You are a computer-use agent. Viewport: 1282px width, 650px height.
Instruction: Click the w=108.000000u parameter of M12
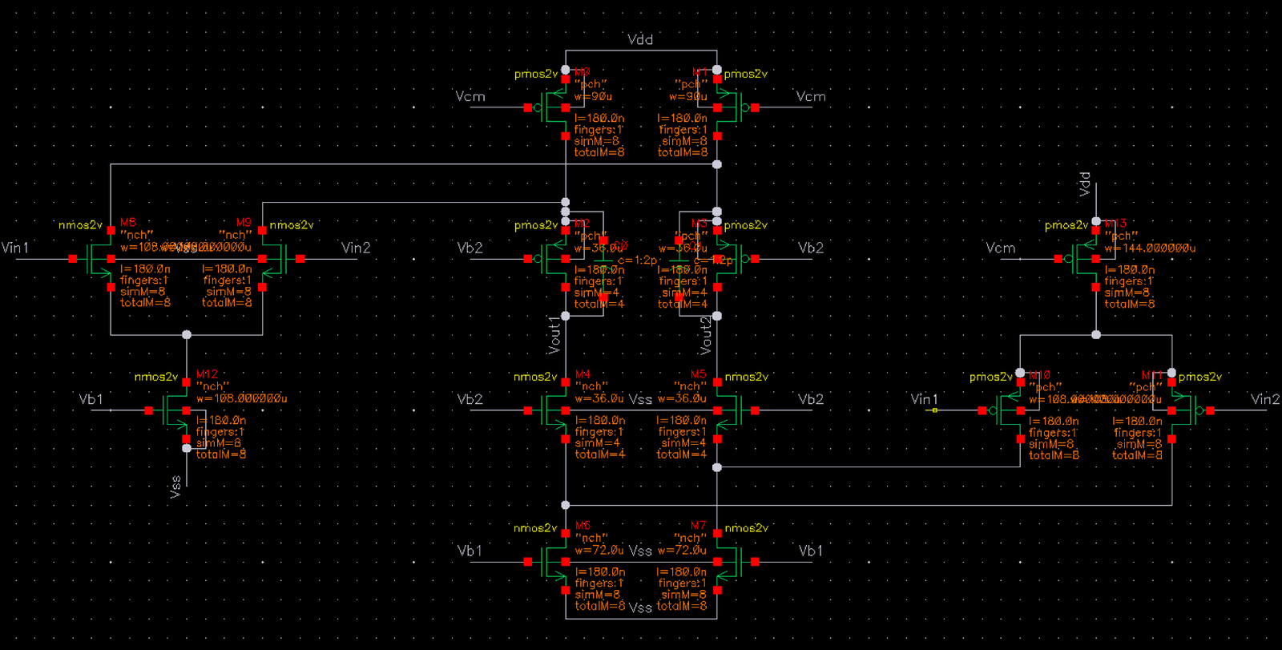[241, 398]
